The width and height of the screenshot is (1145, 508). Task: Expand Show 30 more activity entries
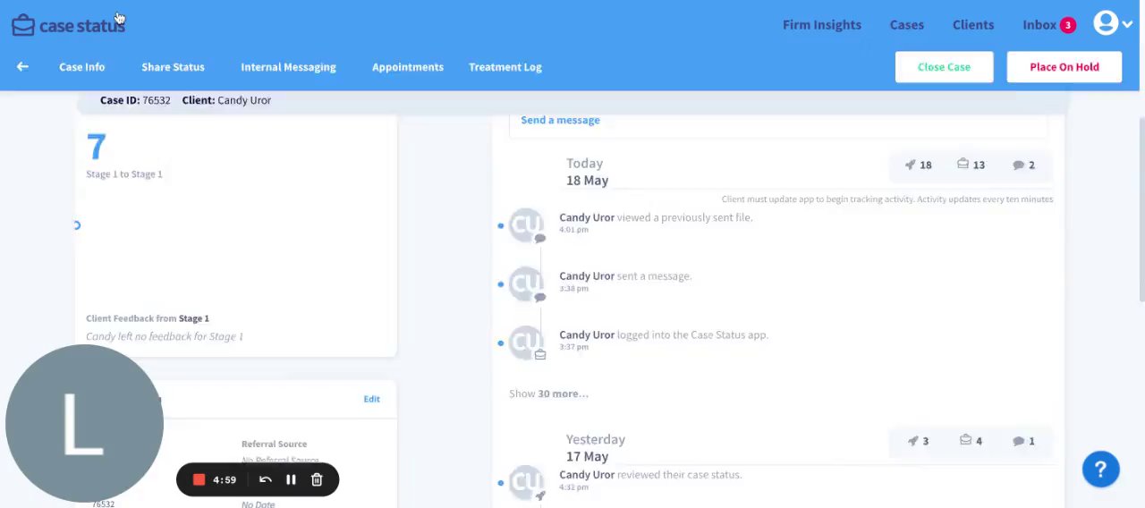click(x=548, y=394)
